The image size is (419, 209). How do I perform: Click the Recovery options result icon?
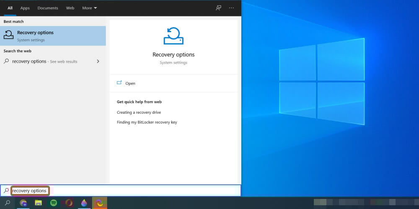coord(8,35)
